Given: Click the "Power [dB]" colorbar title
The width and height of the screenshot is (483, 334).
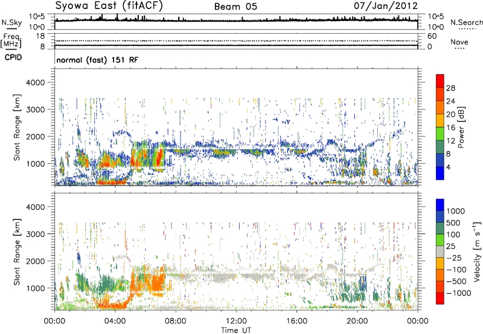Looking at the screenshot, I should tap(461, 127).
